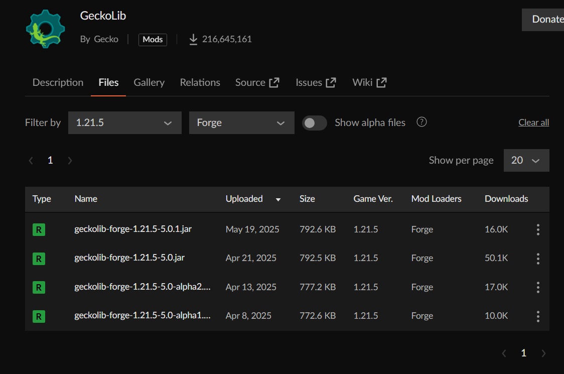Click the Apr 8, 2025 upload date
Screen dimensions: 564x374
[248, 316]
